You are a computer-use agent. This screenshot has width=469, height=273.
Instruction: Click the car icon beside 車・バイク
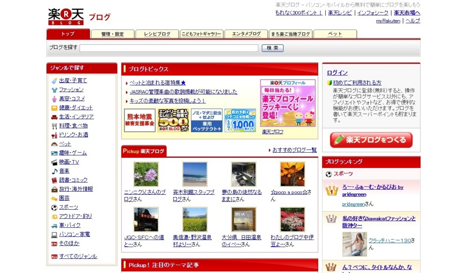(54, 225)
